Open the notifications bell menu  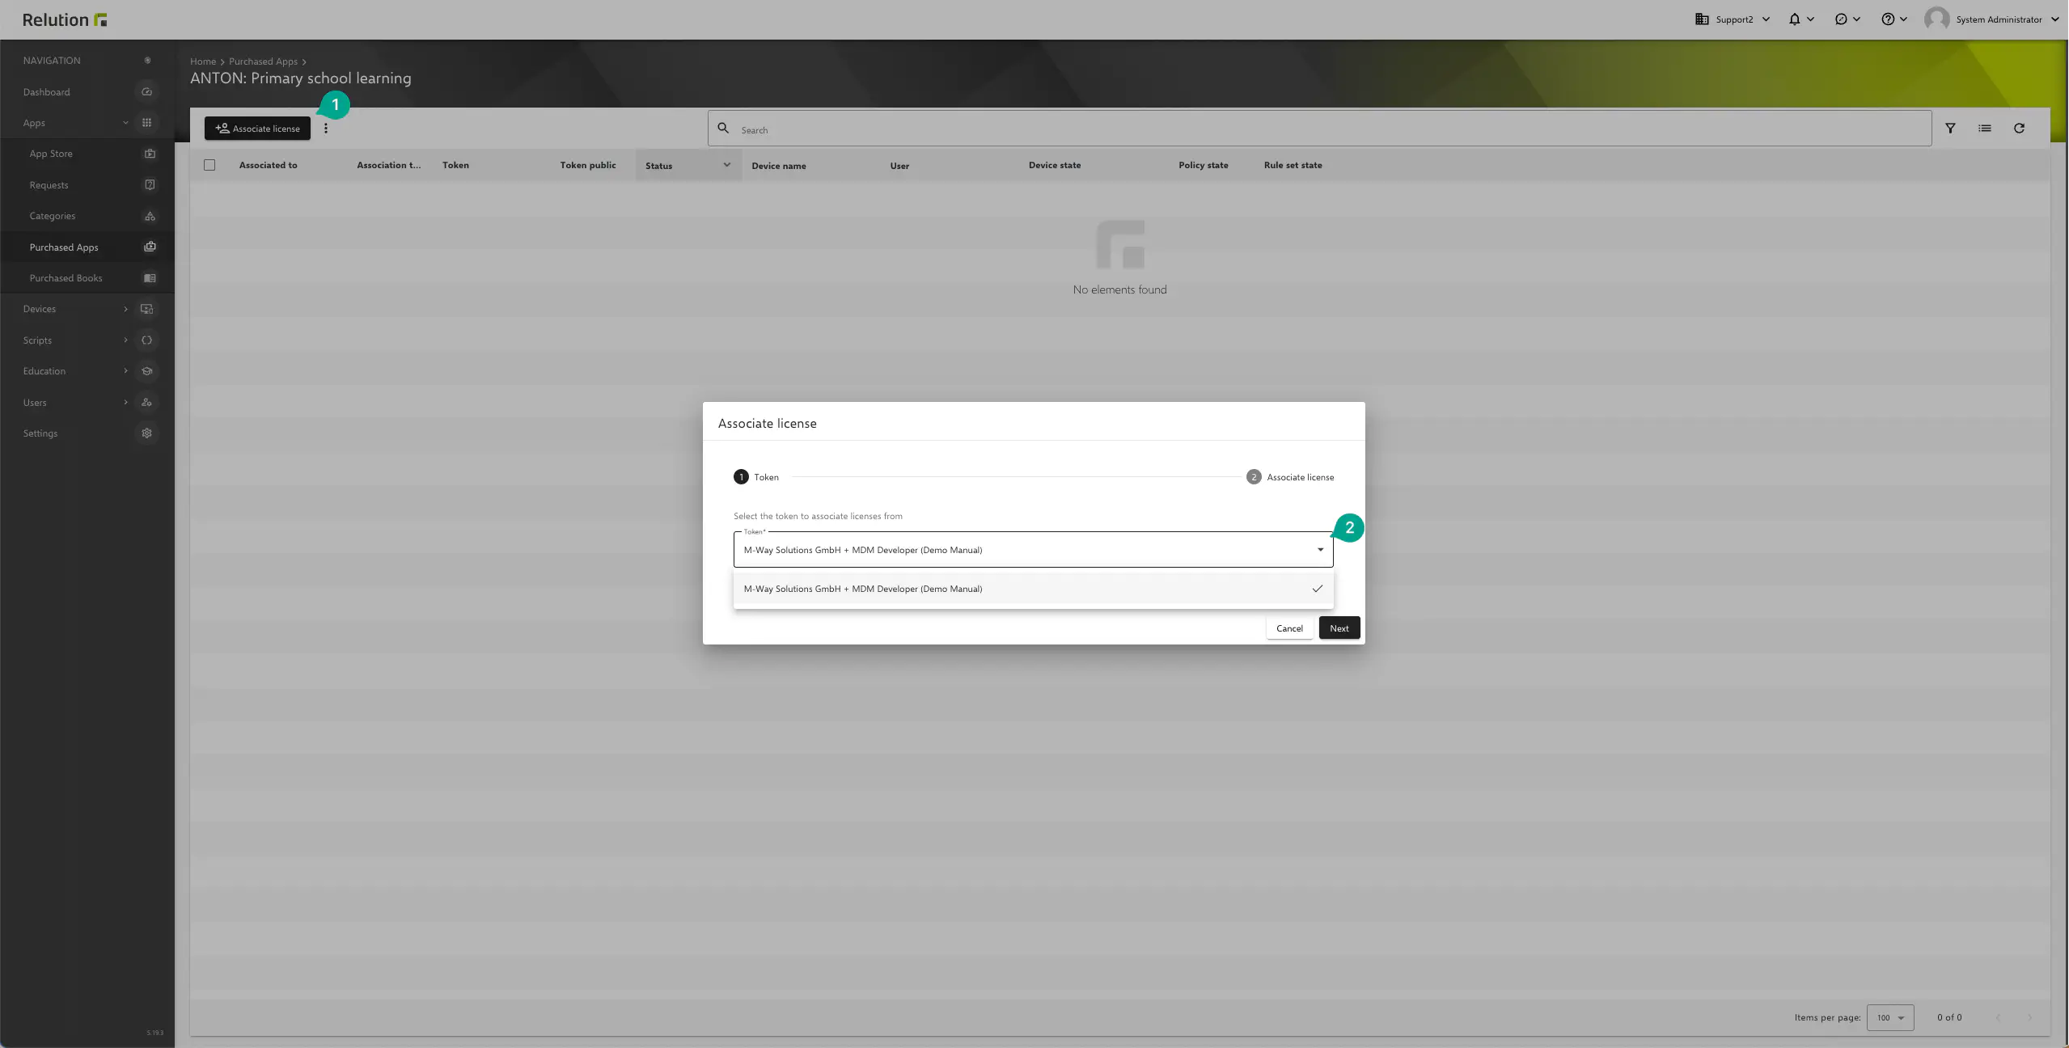point(1795,19)
